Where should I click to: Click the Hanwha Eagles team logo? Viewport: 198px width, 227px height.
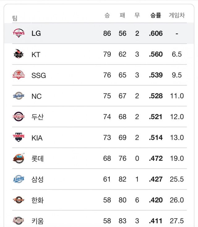19,200
